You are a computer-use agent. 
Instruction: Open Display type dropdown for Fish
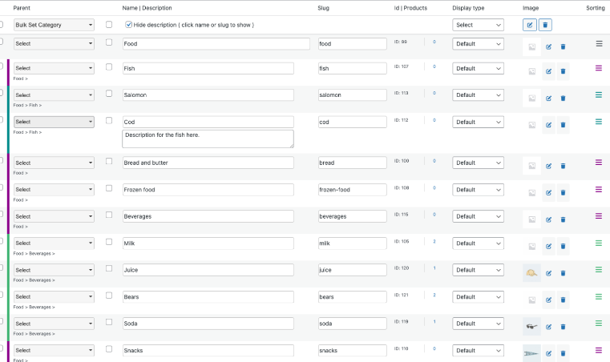coord(478,68)
